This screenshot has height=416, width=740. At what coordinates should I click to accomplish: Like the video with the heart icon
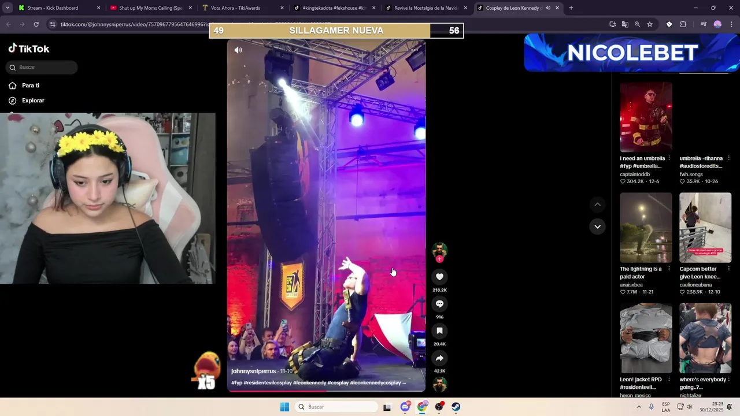(x=439, y=277)
